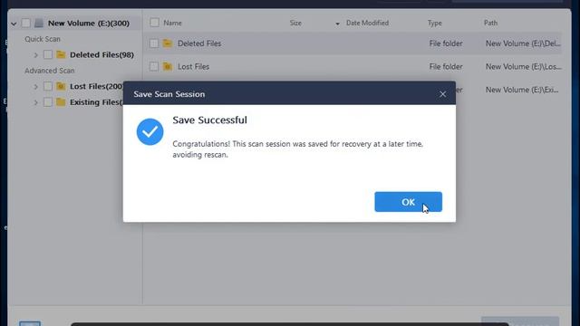Close the Save Scan Session dialog
Viewport: 580px width, 326px height.
click(x=443, y=94)
